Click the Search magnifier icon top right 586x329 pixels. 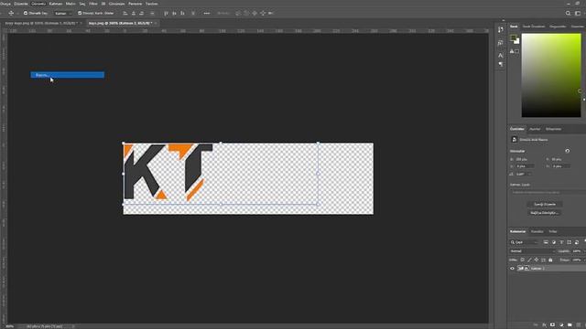tap(568, 13)
